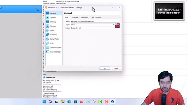
Task: Click the 'General' settings page heading
Action: pos(68,13)
